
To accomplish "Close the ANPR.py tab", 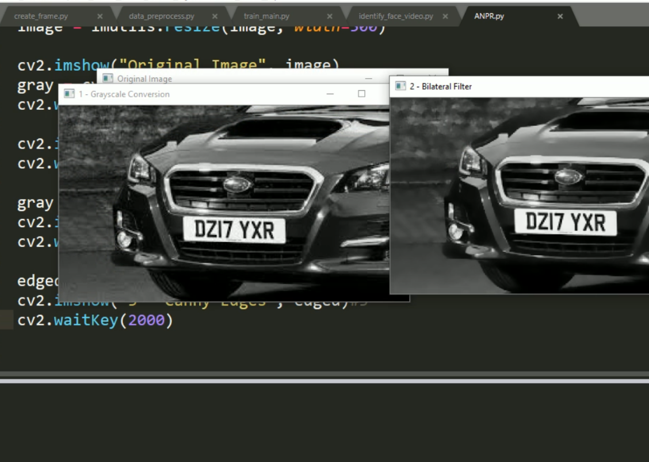I will [560, 17].
